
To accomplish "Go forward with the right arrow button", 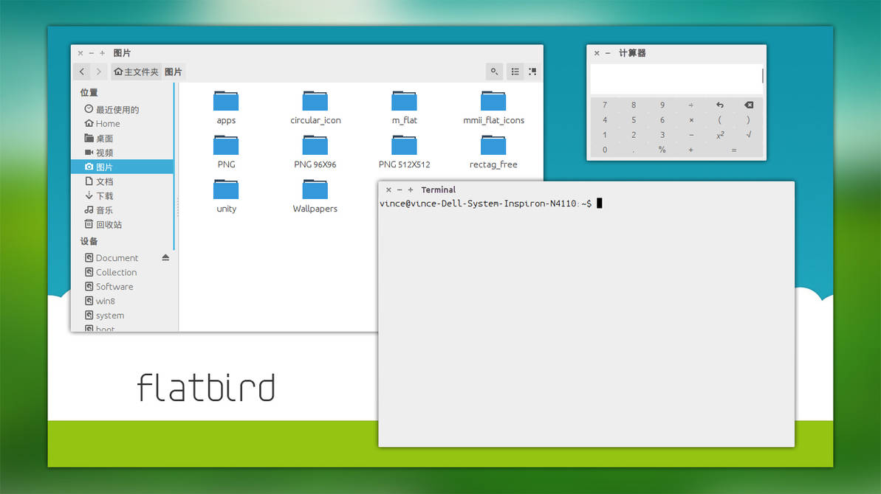I will pyautogui.click(x=99, y=72).
